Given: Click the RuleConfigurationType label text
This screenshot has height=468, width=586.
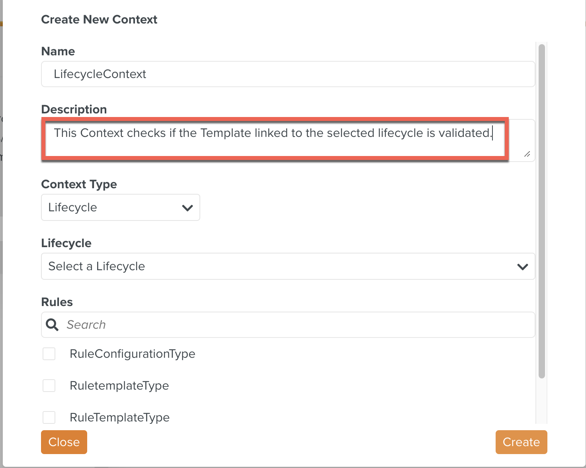Looking at the screenshot, I should click(132, 354).
